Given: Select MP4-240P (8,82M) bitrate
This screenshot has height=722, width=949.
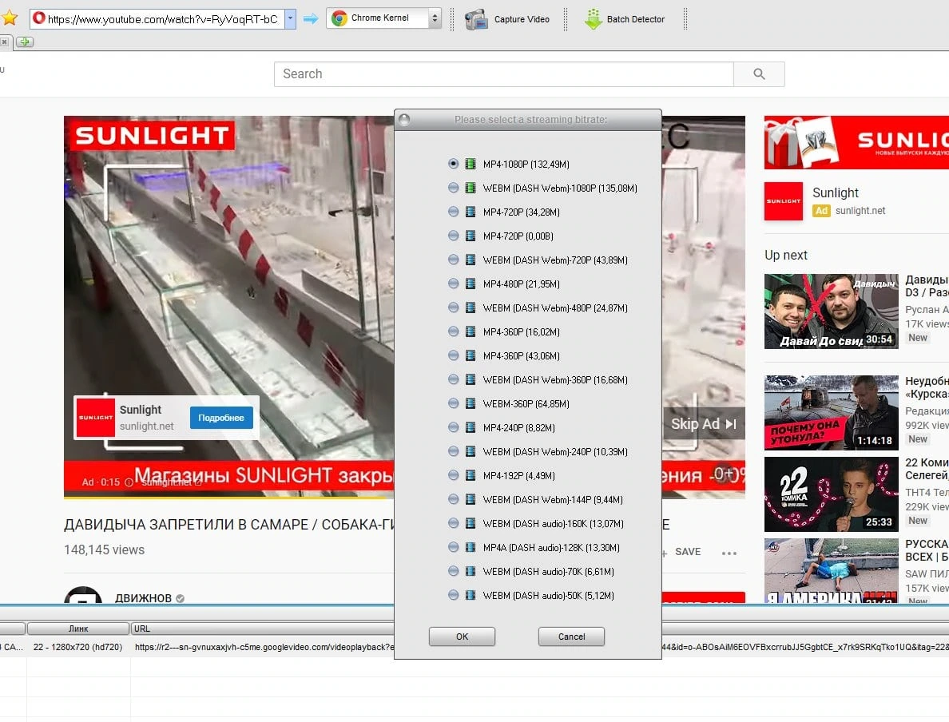Looking at the screenshot, I should point(453,427).
